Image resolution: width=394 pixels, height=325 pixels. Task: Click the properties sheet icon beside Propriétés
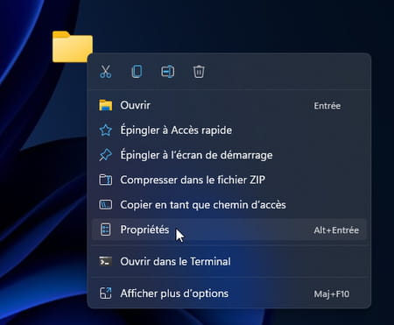105,230
